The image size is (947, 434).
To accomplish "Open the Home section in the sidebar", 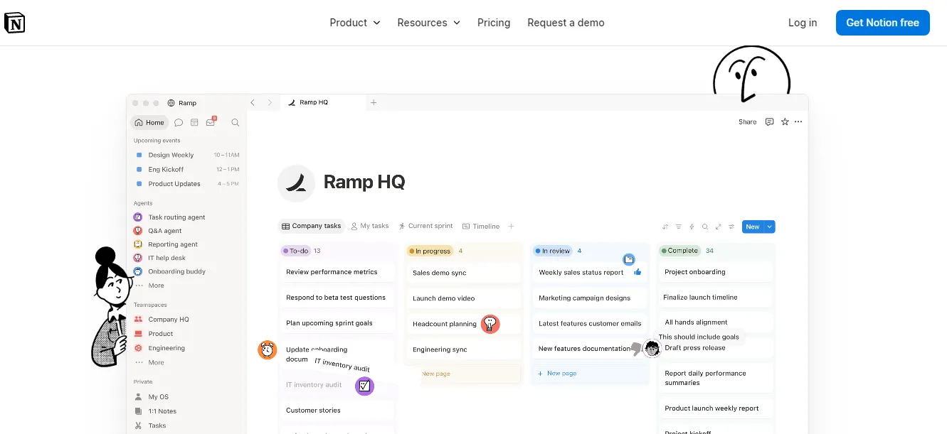I will coord(149,123).
